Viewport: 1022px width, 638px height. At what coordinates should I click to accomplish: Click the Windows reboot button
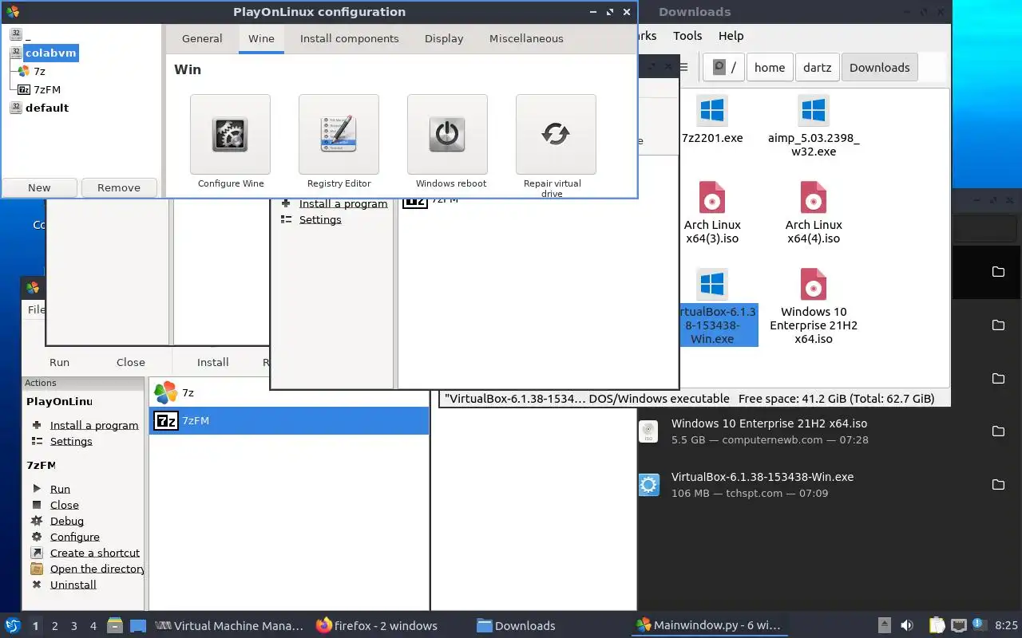coord(447,134)
